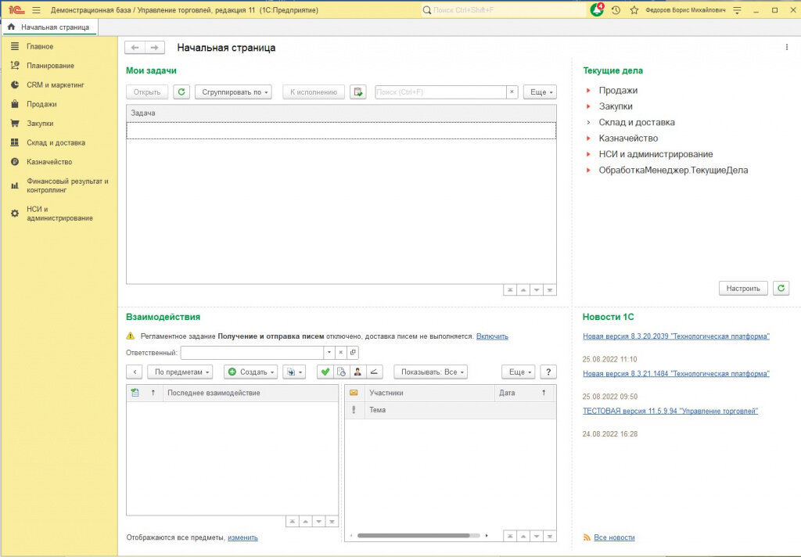Go forward using right arrow navigation button

tap(154, 48)
